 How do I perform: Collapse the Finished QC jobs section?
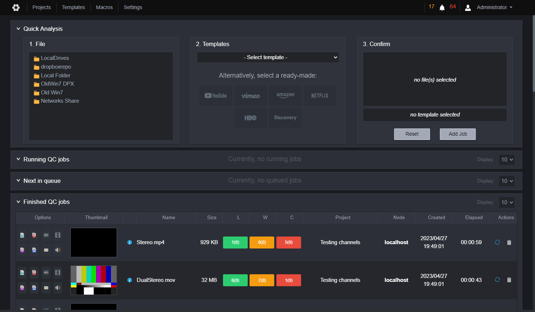[18, 202]
